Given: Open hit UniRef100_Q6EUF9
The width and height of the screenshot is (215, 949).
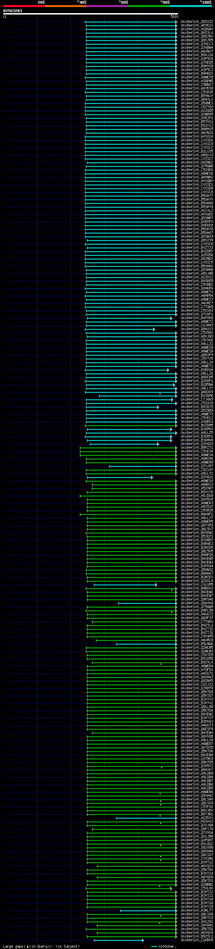Looking at the screenshot, I should (197, 355).
